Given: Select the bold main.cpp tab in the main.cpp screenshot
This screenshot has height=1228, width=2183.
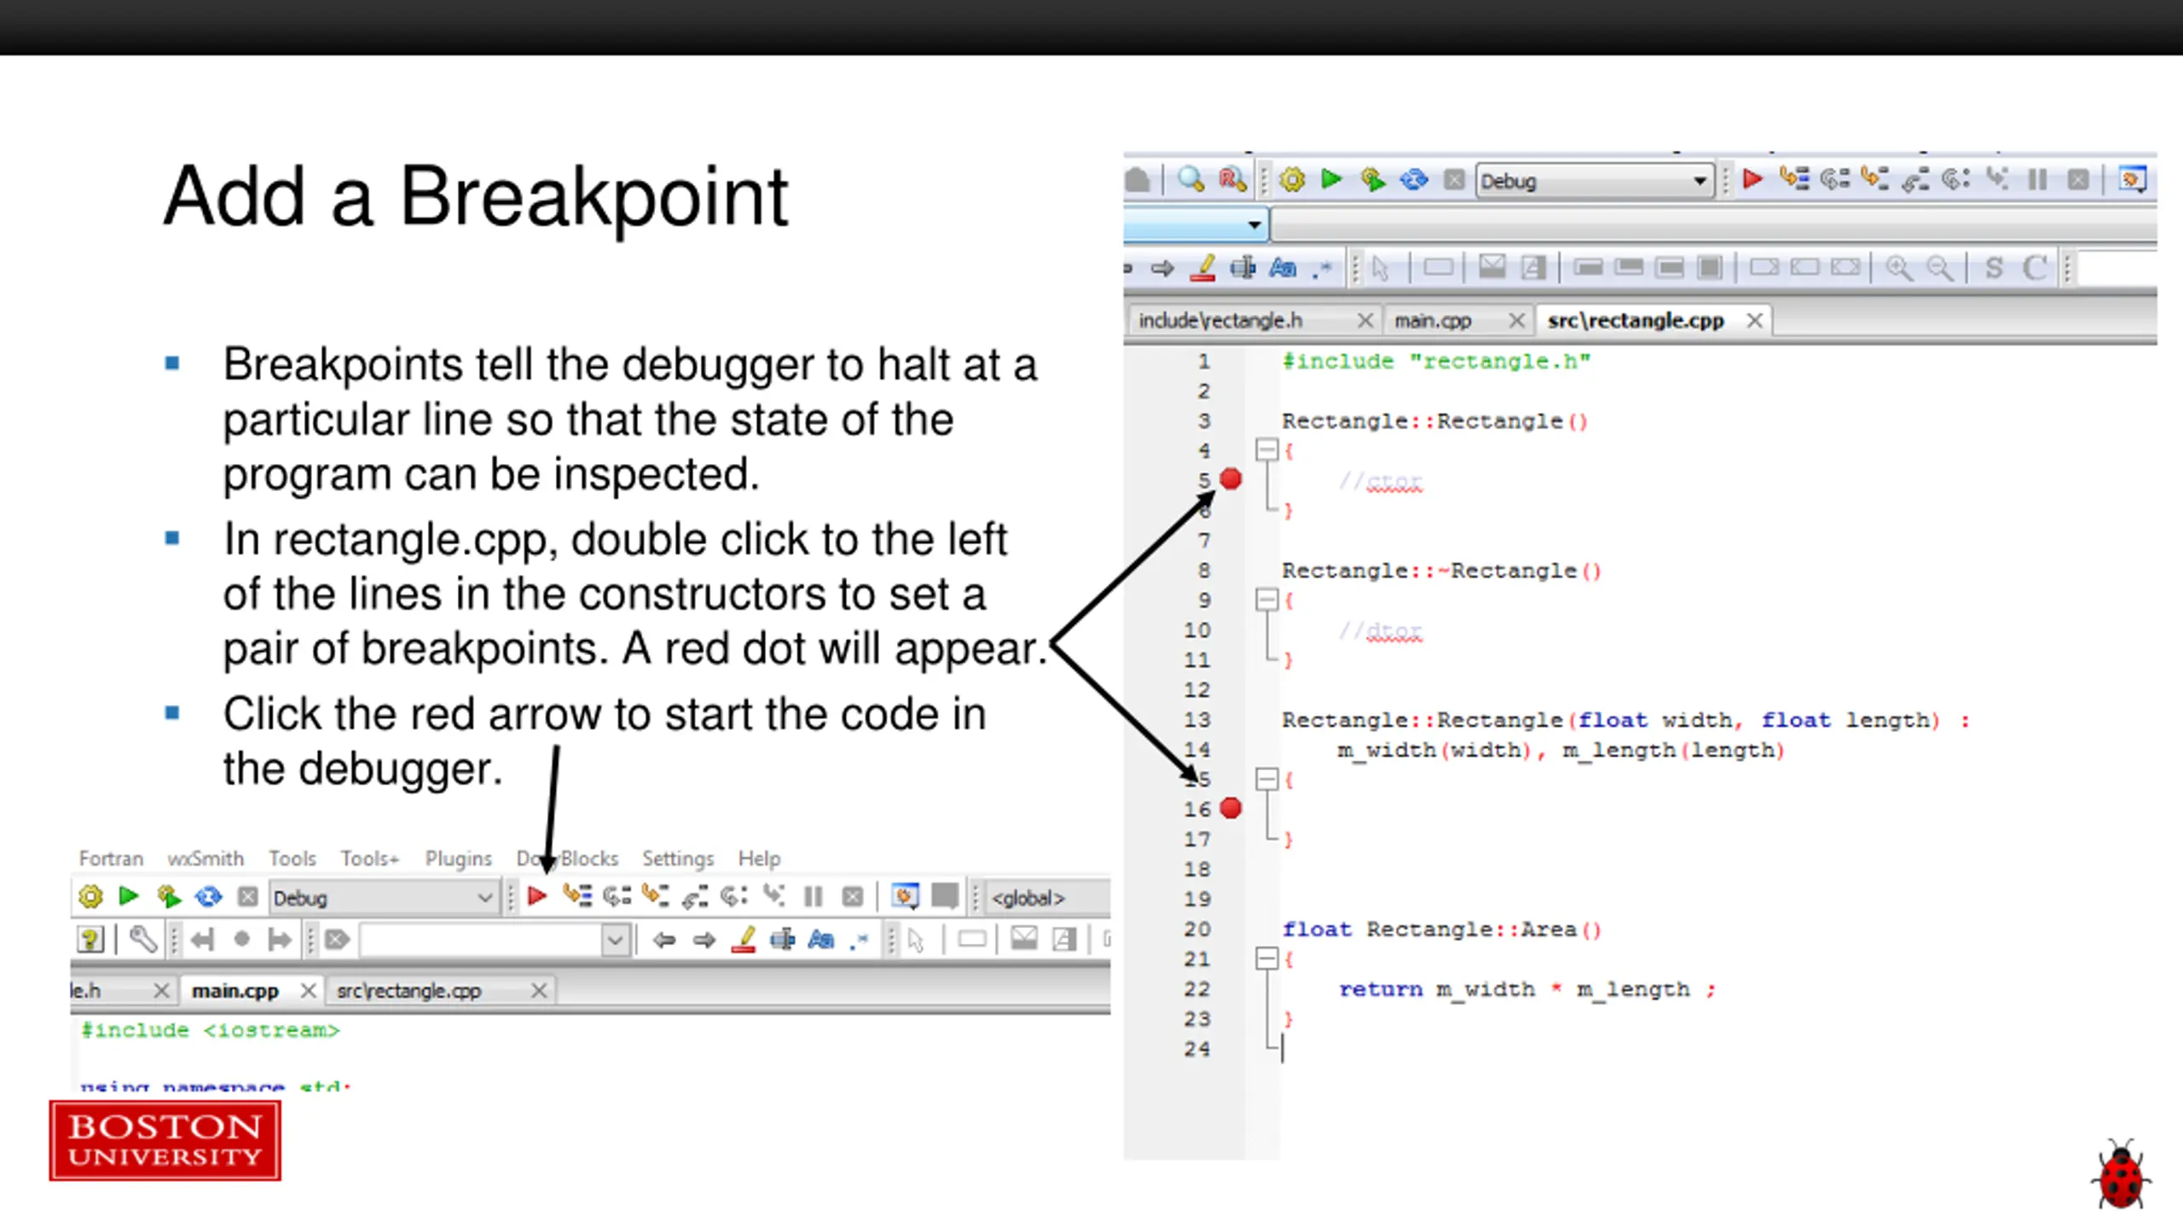Looking at the screenshot, I should tap(235, 990).
